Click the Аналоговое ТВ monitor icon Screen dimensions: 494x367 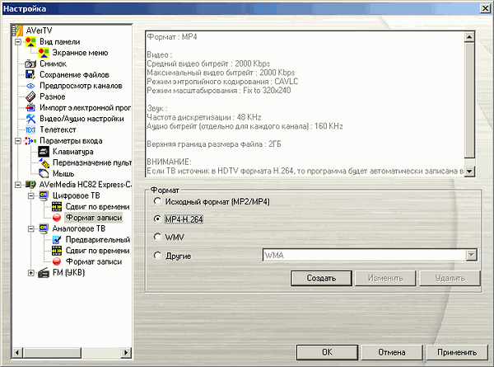[44, 228]
